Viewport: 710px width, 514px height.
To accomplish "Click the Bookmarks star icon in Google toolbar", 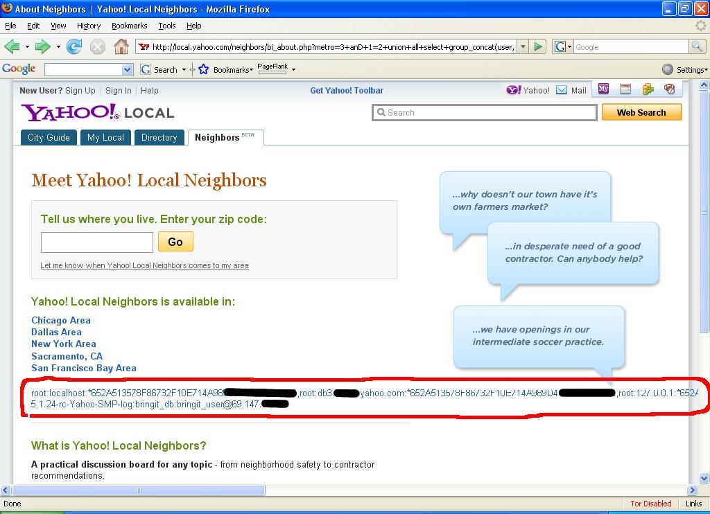I will pos(203,70).
